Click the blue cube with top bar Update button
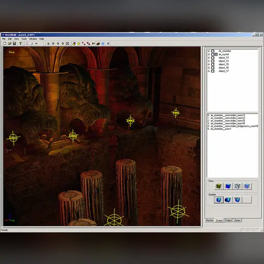This screenshot has width=264, height=264. point(237,200)
